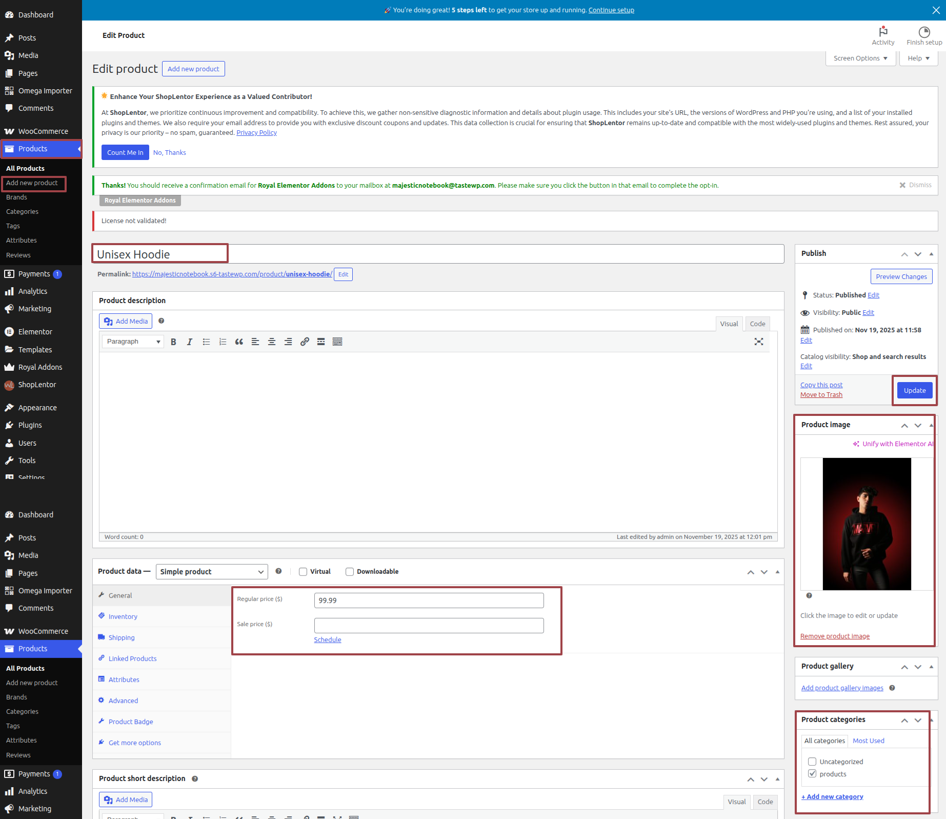Expand the Screen Options panel
Viewport: 946px width, 819px height.
coord(860,58)
